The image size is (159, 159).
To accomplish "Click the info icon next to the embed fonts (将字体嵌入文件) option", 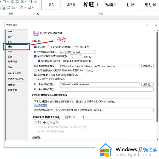I will coord(57,122).
